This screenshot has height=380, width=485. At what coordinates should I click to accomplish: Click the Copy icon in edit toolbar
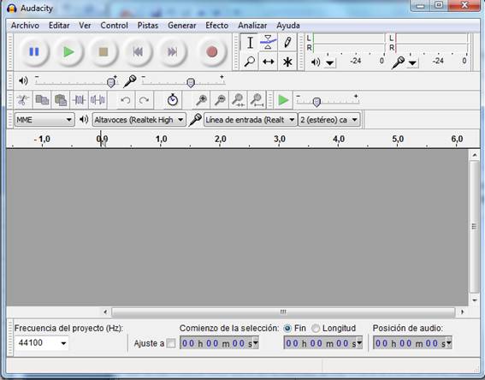coord(42,100)
